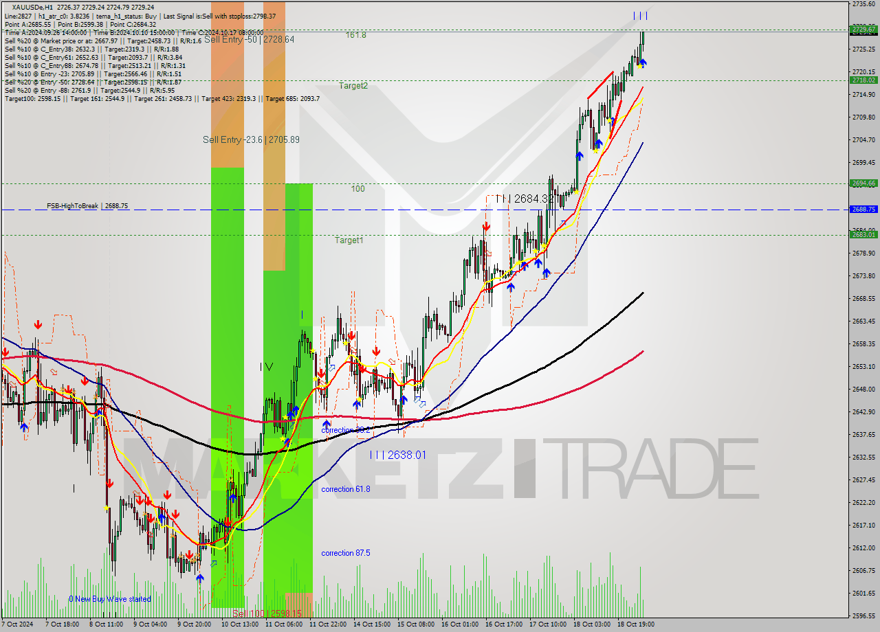Click the '17 Oct 10:00' time axis label

click(547, 624)
